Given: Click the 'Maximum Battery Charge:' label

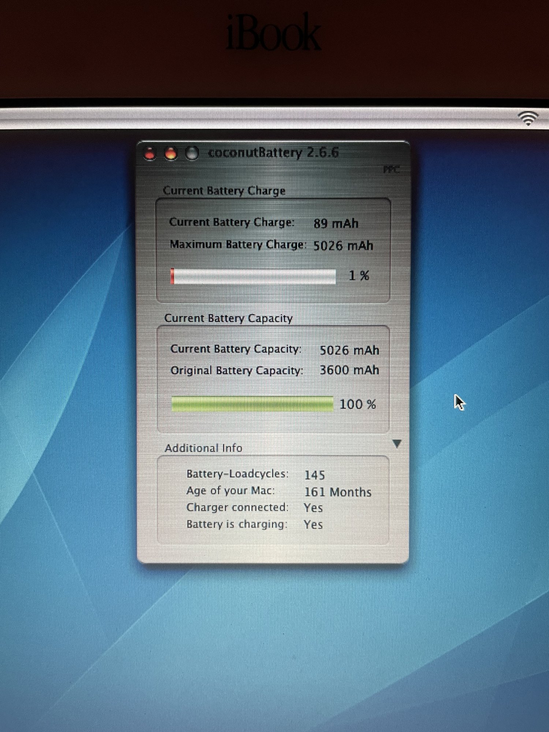Looking at the screenshot, I should tap(238, 244).
